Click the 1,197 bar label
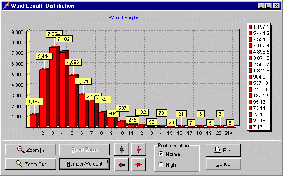The height and width of the screenshot is (176, 283). point(34,101)
